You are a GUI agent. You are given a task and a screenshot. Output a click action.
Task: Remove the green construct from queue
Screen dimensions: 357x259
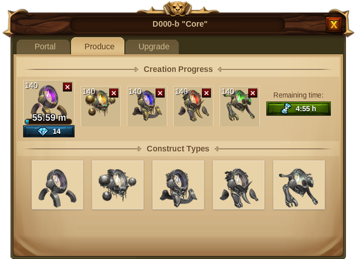tap(253, 93)
